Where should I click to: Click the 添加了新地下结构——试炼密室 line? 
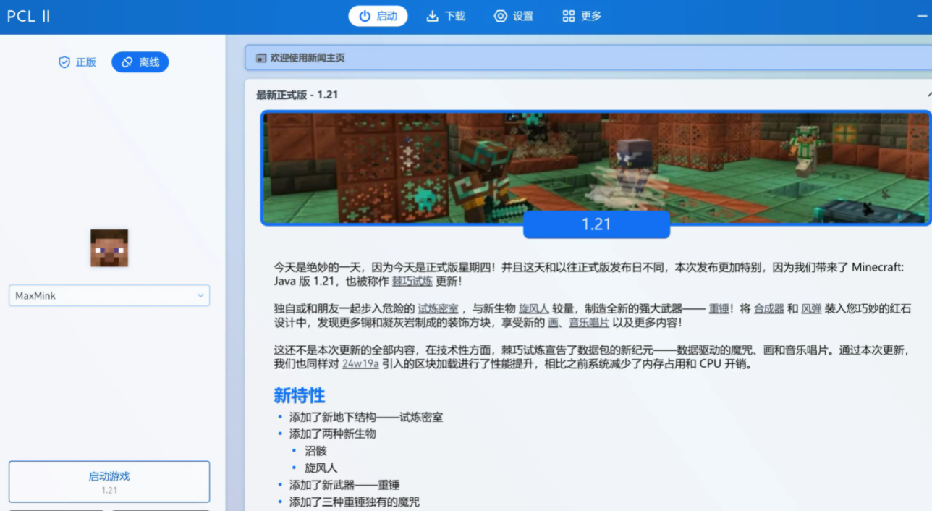coord(366,417)
